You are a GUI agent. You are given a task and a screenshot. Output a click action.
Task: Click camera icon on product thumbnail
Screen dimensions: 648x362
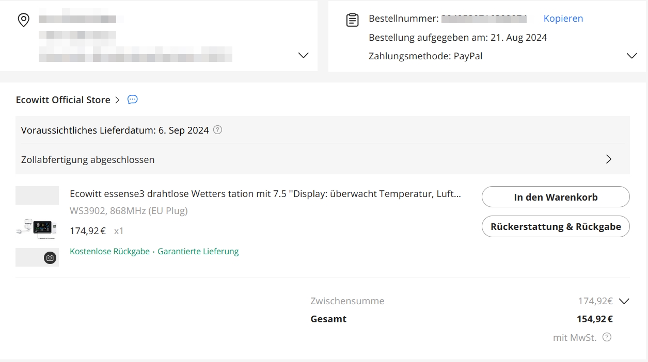pyautogui.click(x=50, y=258)
